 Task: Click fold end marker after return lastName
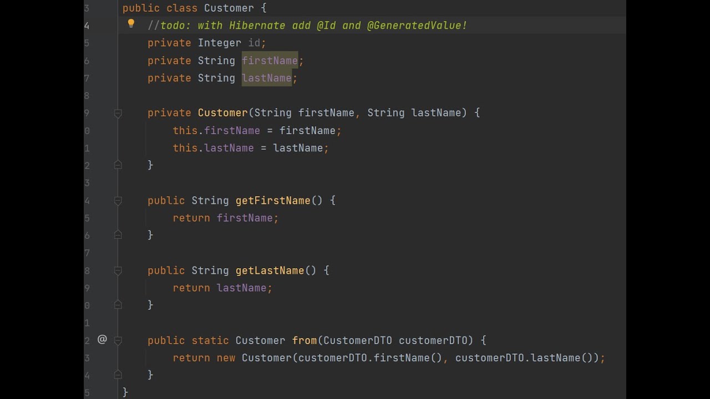(118, 305)
